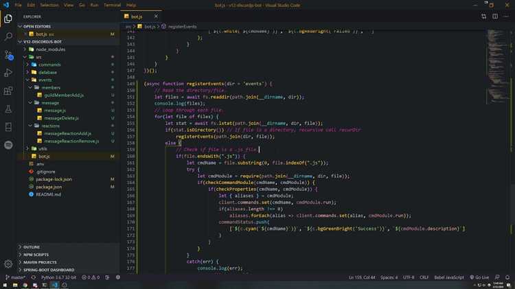Image resolution: width=515 pixels, height=289 pixels.
Task: Synchronize changes from status bar
Action: pos(34,277)
